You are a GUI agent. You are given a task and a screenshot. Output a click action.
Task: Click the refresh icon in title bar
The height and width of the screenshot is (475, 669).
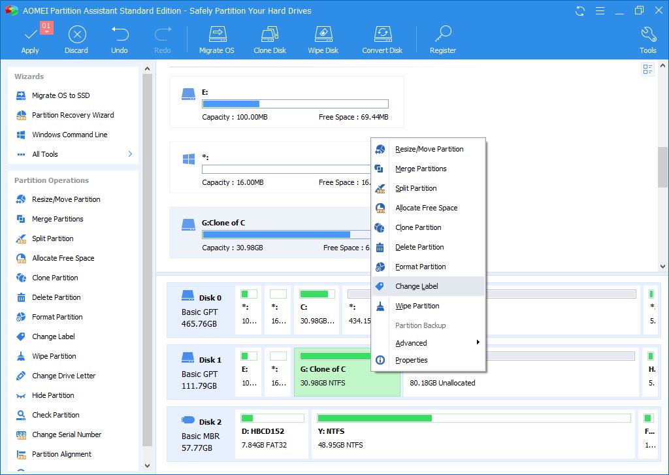point(580,10)
